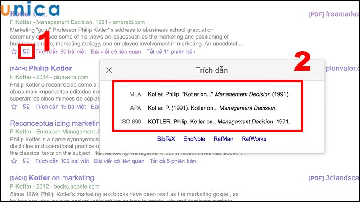Click cite quote icon for plurivalor.com result

pyautogui.click(x=27, y=106)
